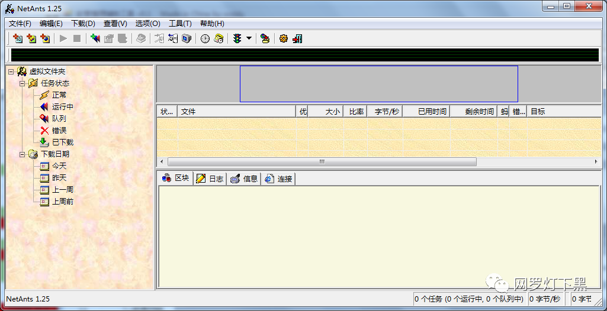607x311 pixels.
Task: Sort by the 剩余时间 column header
Action: coord(474,112)
